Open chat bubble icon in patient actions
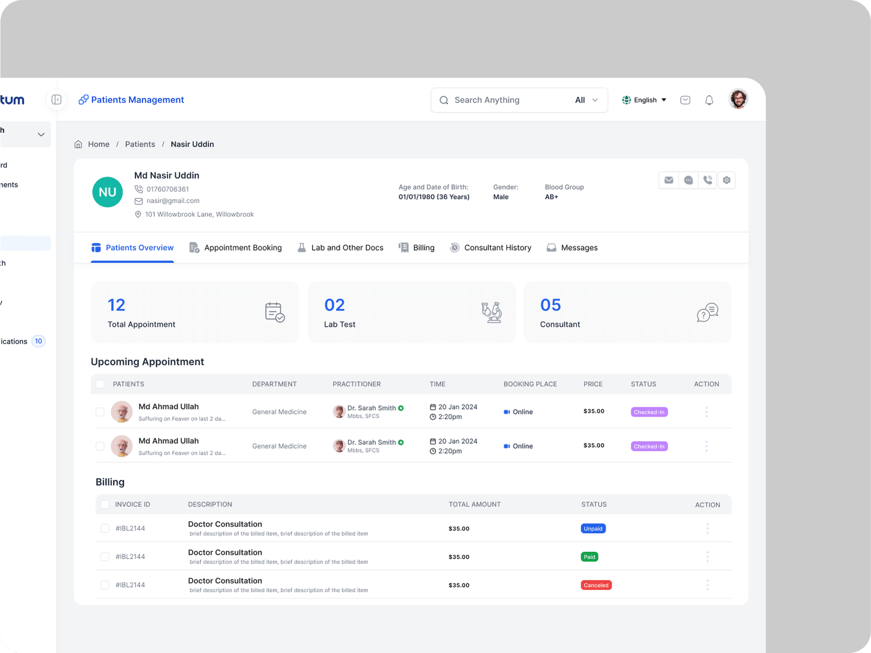The width and height of the screenshot is (871, 653). 688,180
